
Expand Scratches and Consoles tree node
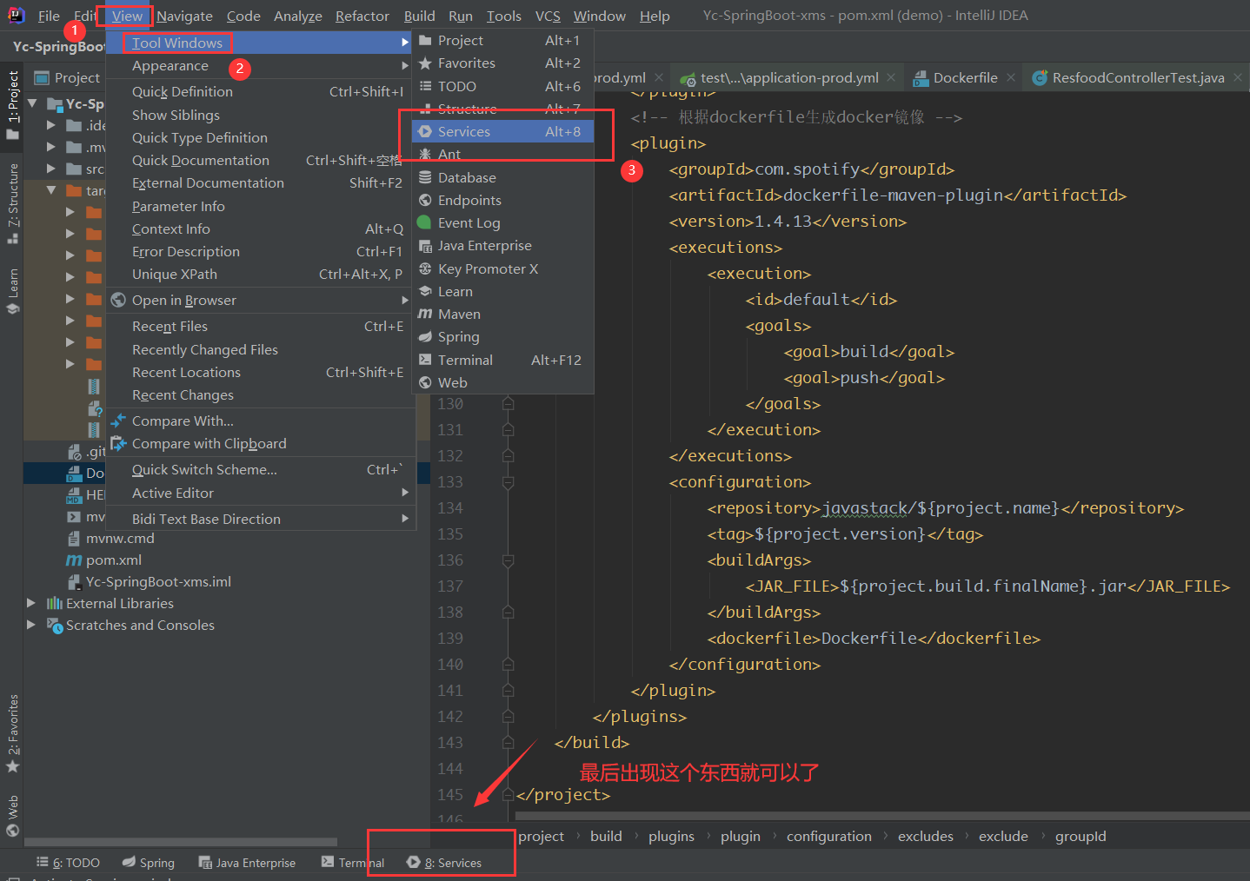point(31,625)
